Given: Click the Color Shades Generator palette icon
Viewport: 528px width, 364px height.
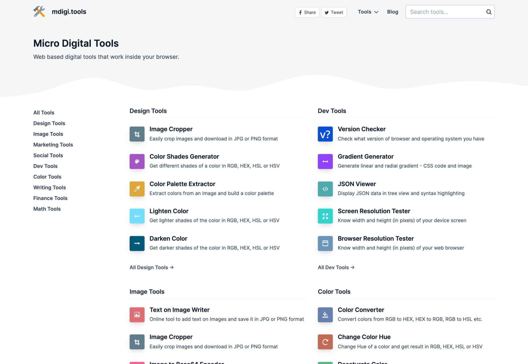Looking at the screenshot, I should [137, 162].
